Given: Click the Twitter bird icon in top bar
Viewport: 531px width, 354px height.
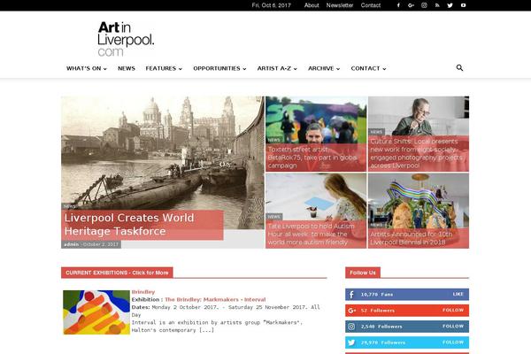Looking at the screenshot, I should 450,5.
